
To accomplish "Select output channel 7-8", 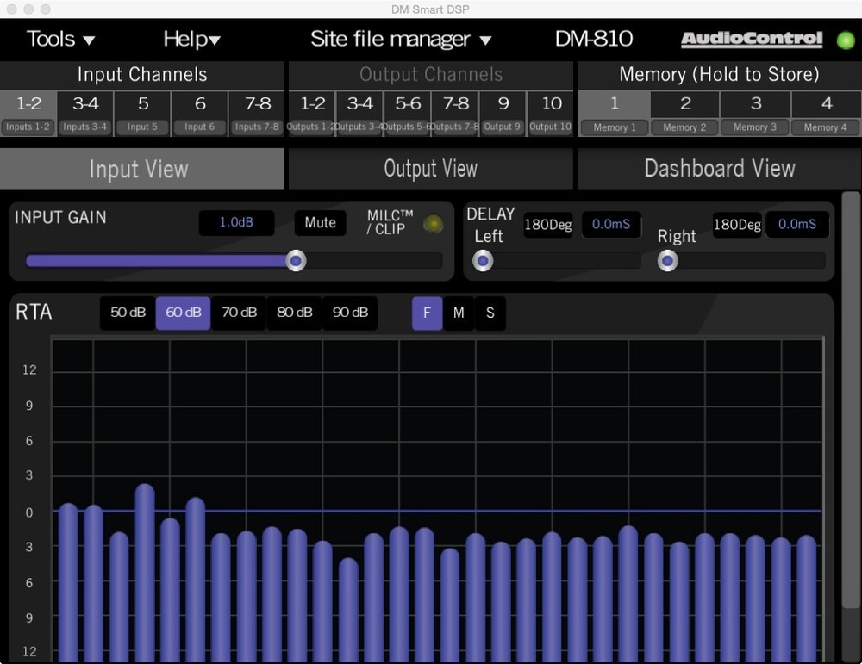I will [455, 114].
